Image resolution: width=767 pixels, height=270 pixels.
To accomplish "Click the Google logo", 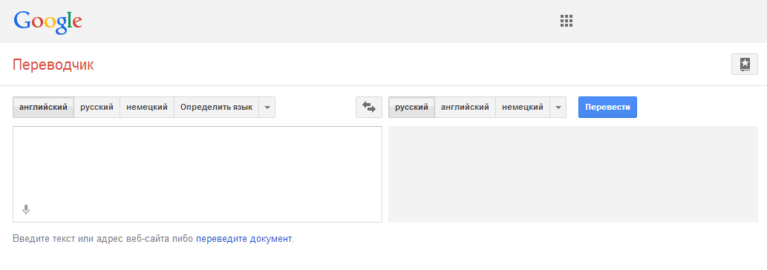I will (x=48, y=22).
